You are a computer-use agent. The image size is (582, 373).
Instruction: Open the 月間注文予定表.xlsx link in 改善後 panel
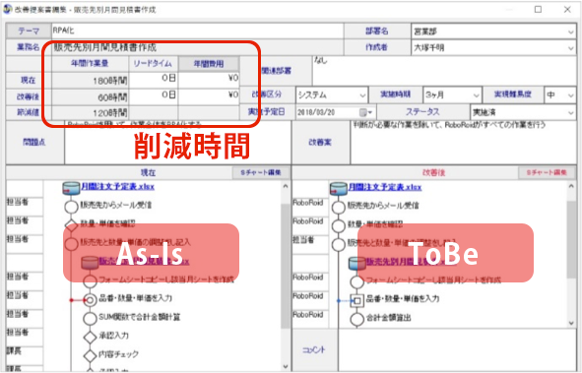(x=385, y=187)
